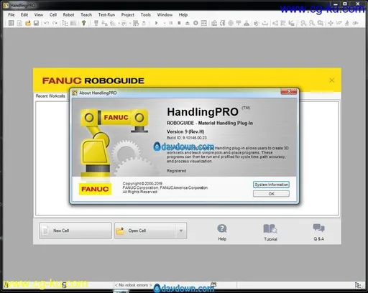
Task: Open the View menu
Action: pyautogui.click(x=39, y=14)
